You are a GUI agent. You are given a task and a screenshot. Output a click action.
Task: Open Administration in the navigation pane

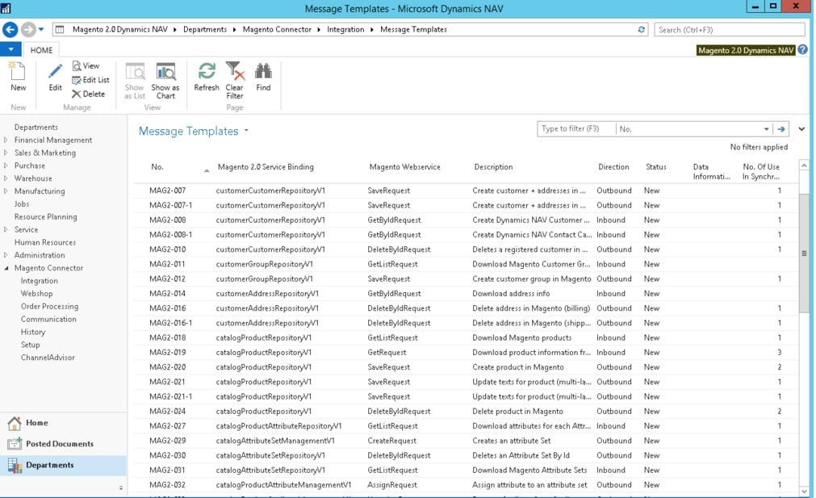(40, 255)
